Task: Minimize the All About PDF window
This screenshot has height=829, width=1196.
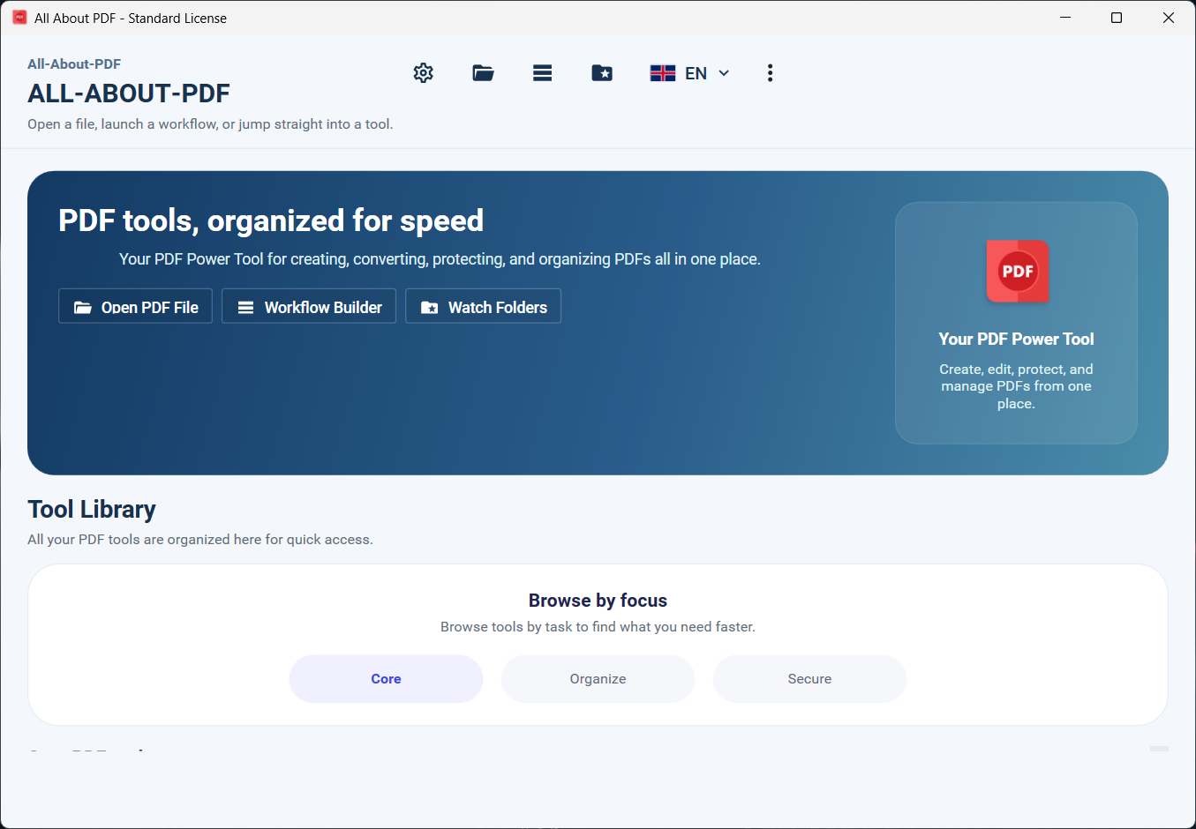Action: tap(1065, 18)
